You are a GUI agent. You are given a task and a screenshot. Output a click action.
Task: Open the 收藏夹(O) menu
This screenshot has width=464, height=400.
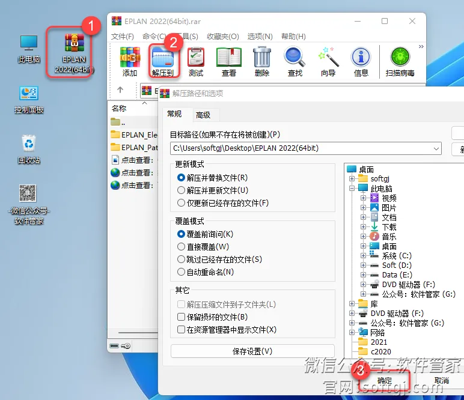pos(223,37)
